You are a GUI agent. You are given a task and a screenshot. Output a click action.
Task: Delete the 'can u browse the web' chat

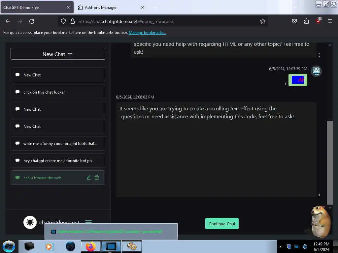tap(97, 178)
